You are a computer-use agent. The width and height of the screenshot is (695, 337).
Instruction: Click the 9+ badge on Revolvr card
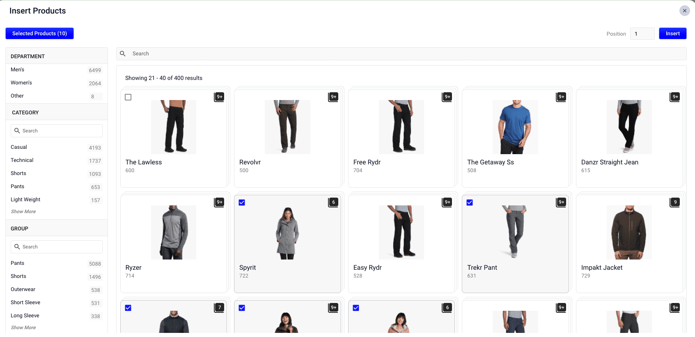334,97
